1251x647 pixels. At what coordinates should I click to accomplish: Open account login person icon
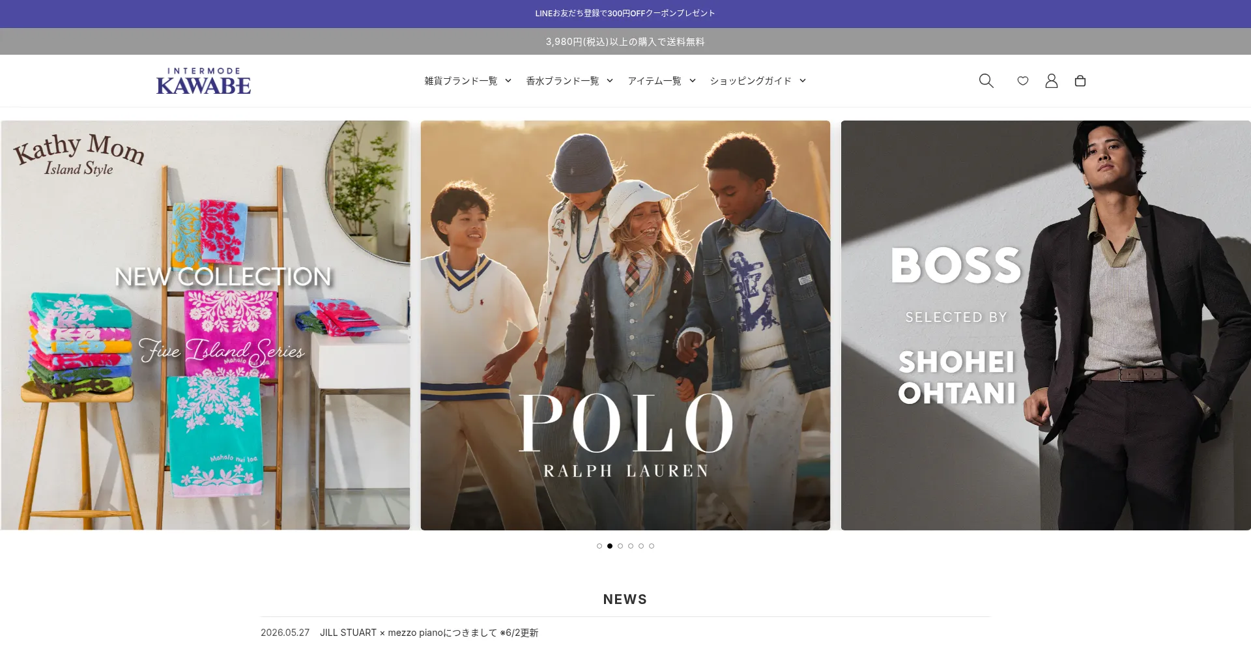tap(1052, 81)
